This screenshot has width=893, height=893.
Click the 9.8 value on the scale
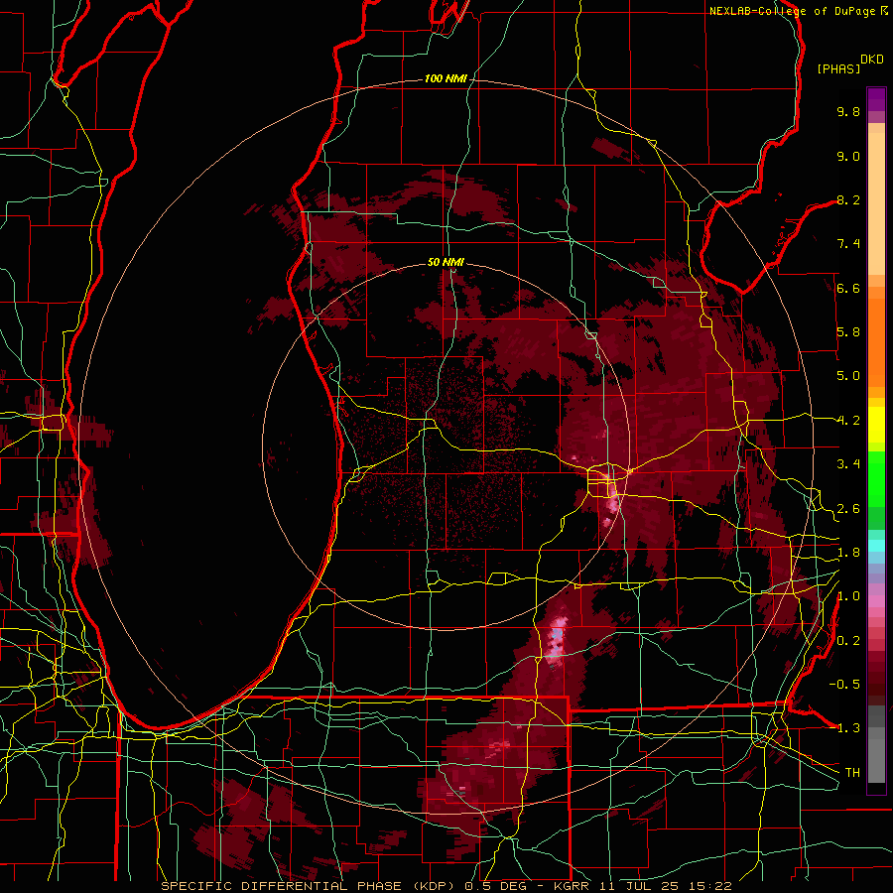coord(848,111)
